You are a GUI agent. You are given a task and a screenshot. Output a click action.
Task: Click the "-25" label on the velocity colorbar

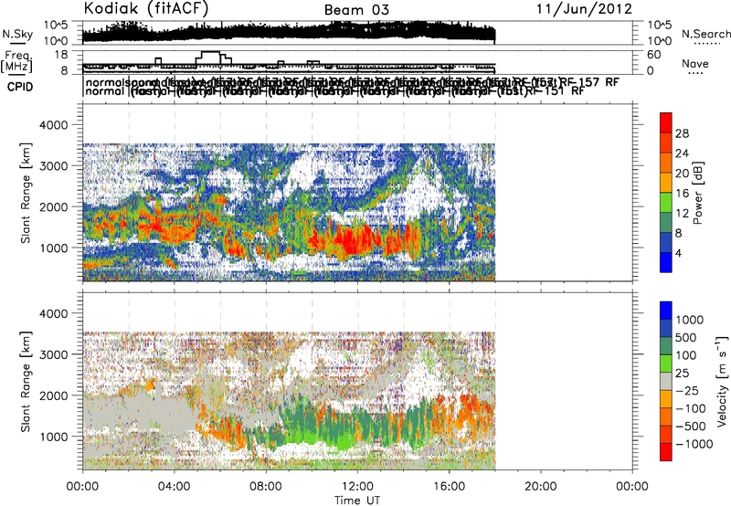[x=687, y=390]
